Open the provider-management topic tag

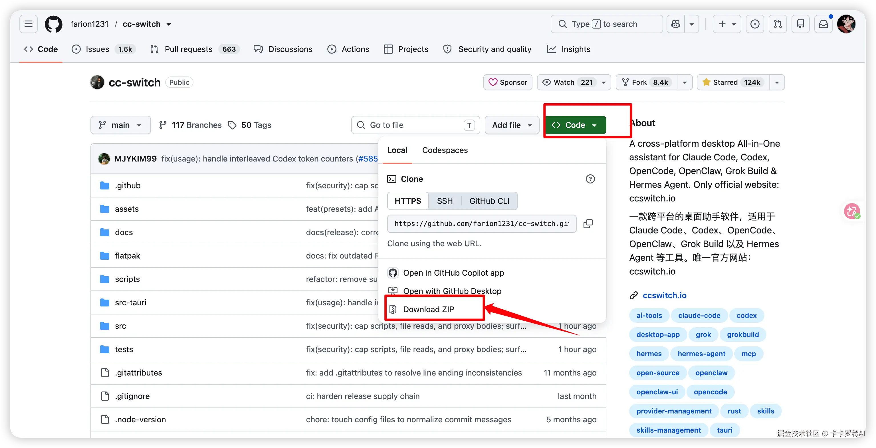(x=674, y=411)
